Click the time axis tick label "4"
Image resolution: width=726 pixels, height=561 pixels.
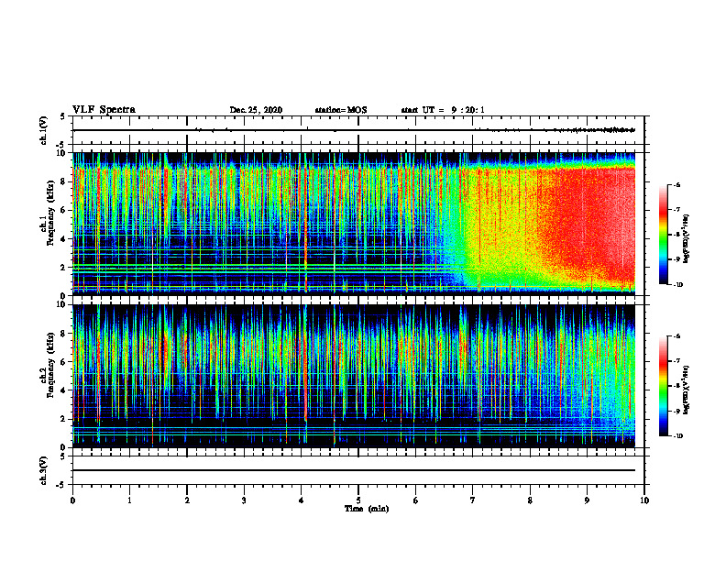pos(302,500)
